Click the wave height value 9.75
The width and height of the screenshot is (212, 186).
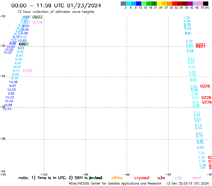click(16, 37)
